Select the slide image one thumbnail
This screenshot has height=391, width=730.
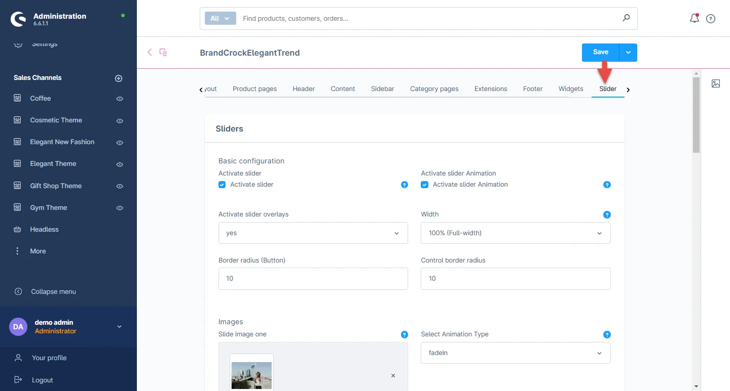click(x=251, y=374)
